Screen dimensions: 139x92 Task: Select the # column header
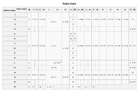(29, 10)
